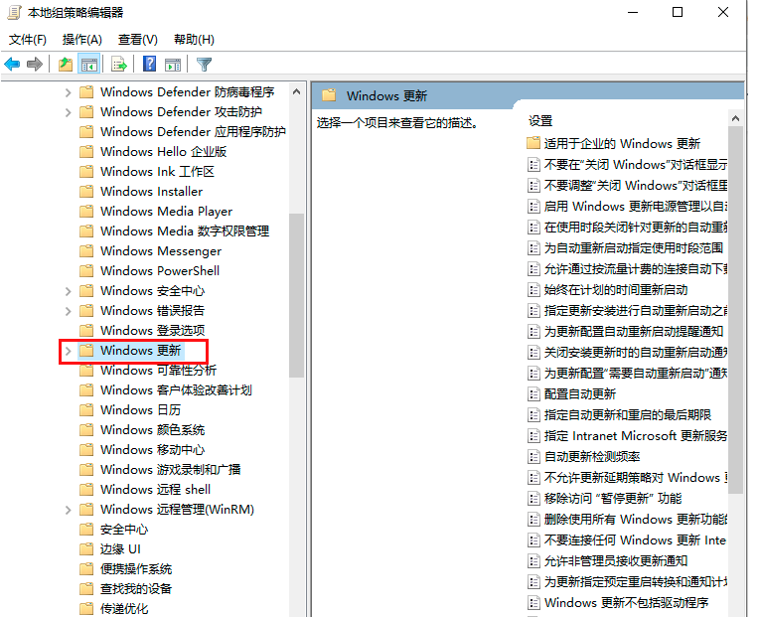Screen dimensions: 759x617
Task: Select Windows Media Player folder in tree
Action: pos(166,211)
